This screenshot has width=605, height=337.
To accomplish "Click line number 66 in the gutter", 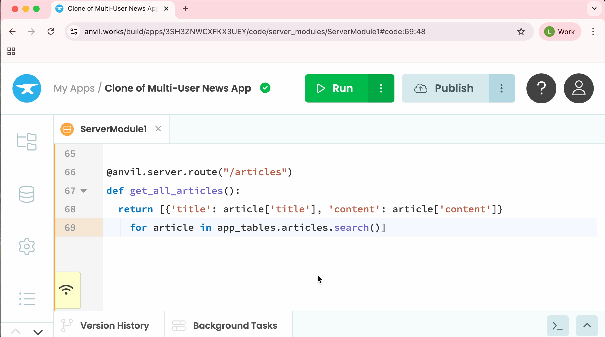I will pos(70,172).
